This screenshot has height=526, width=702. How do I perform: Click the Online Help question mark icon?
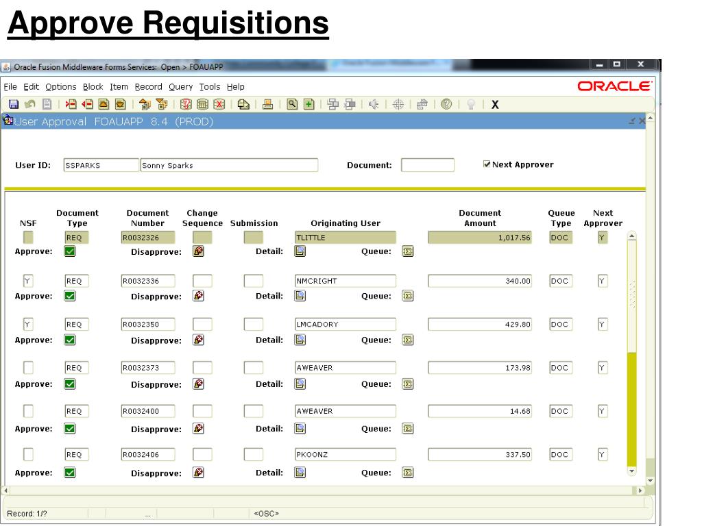pos(446,105)
